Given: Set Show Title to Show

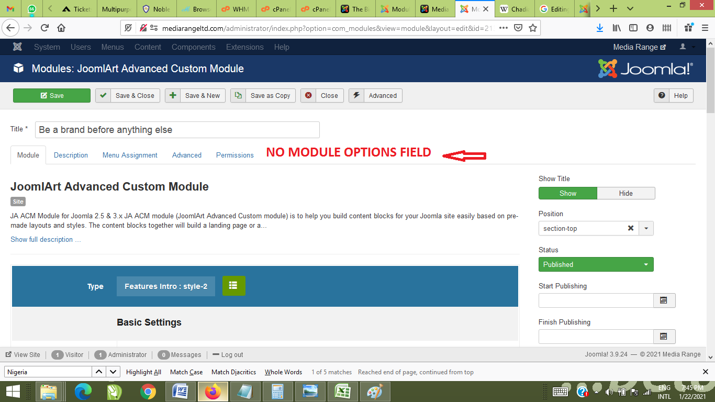Looking at the screenshot, I should 568,193.
